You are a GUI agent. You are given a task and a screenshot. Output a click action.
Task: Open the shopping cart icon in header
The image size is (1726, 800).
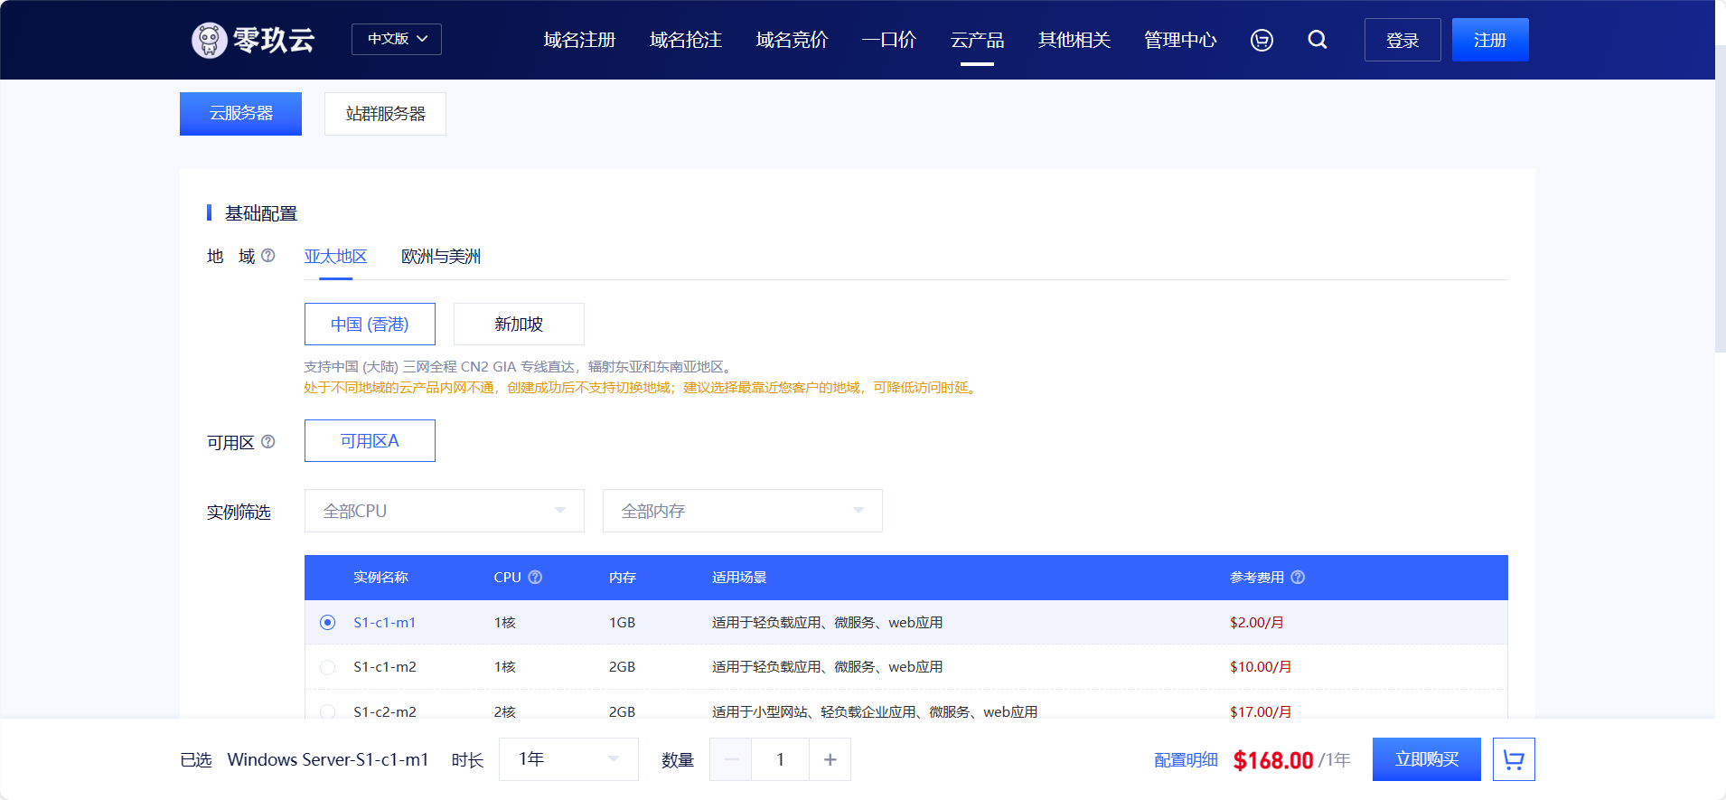(x=1262, y=40)
